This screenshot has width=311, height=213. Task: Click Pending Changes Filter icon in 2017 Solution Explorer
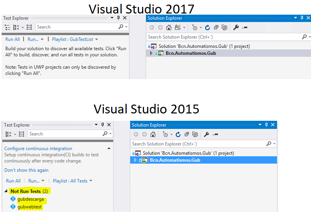click(x=195, y=27)
